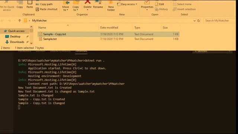Image resolution: width=238 pixels, height=134 pixels.
Task: Open Desktop in the navigation pane
Action: [13, 36]
